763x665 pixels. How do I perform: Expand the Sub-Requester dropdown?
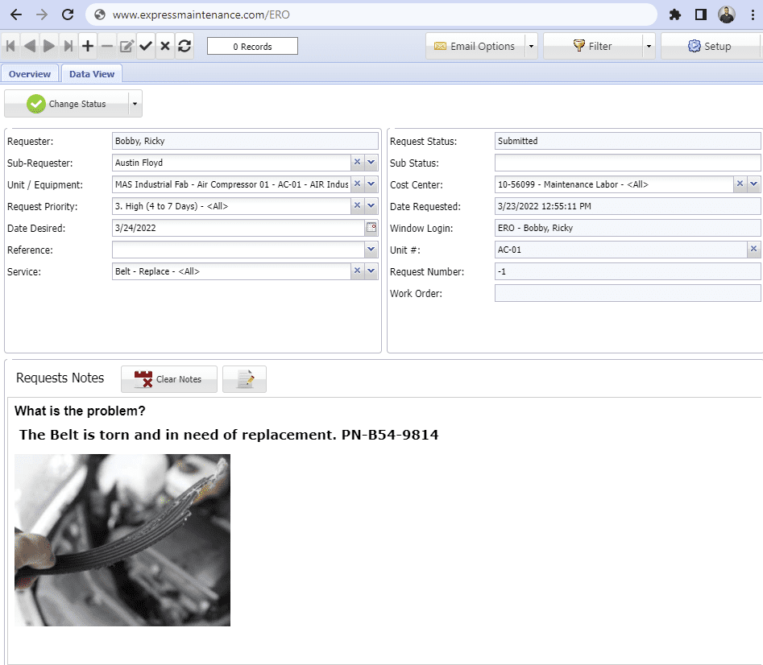[371, 162]
